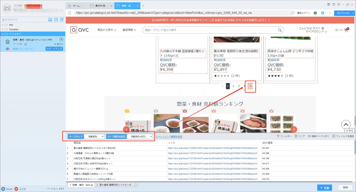Switch to the ホーム tab
Image resolution: width=356 pixels, height=192 pixels.
point(77,6)
